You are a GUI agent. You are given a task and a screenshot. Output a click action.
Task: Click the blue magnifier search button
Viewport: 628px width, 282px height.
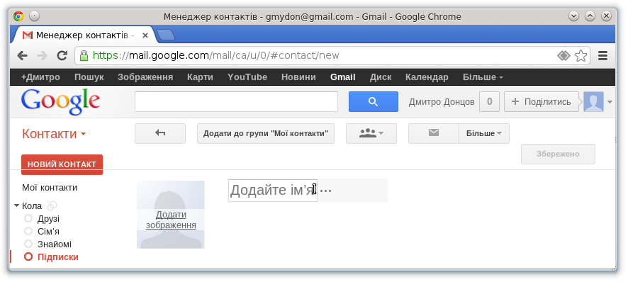pos(374,102)
